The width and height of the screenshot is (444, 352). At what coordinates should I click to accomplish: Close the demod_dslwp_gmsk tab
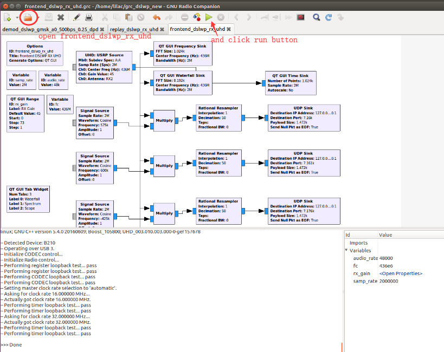point(102,29)
